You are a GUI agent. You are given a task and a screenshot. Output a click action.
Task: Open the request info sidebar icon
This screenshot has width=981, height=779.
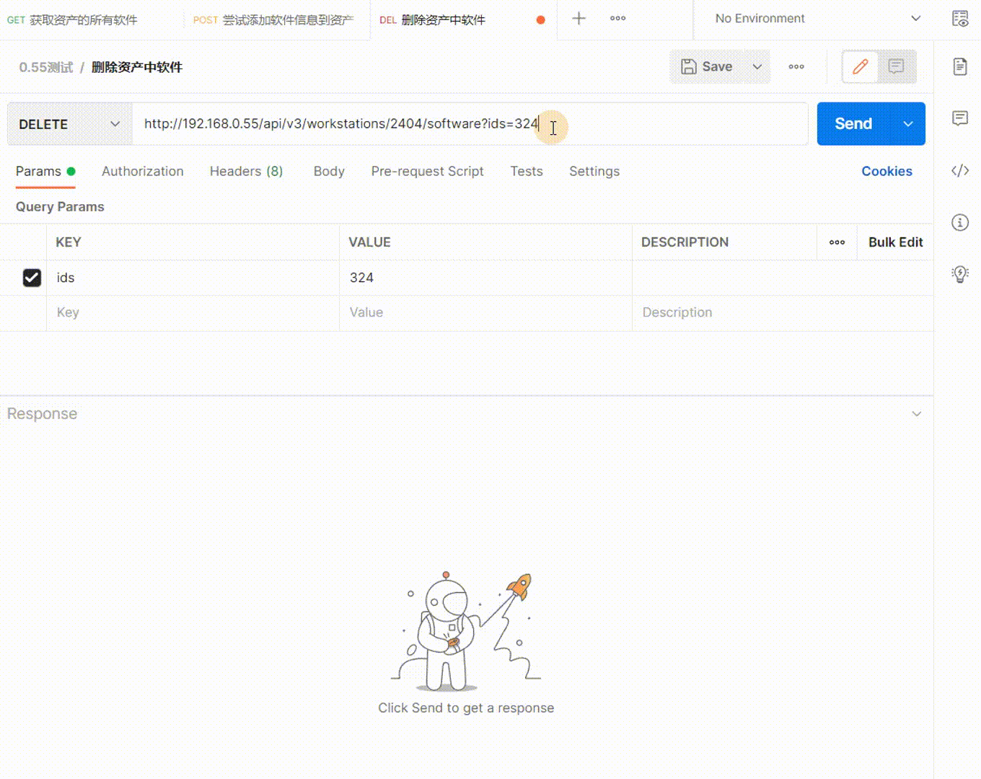tap(960, 222)
